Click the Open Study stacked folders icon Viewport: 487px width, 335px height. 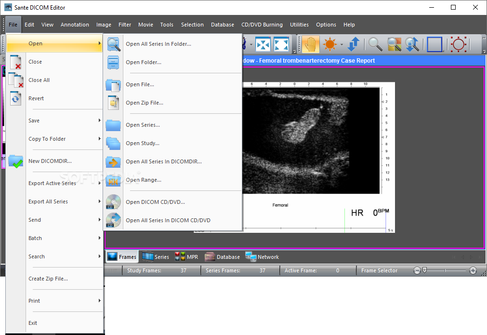coord(113,143)
